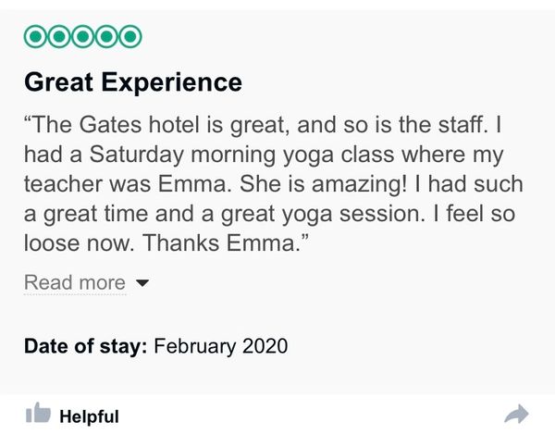
Task: Click the thumbs-up Helpful icon
Action: (x=37, y=414)
